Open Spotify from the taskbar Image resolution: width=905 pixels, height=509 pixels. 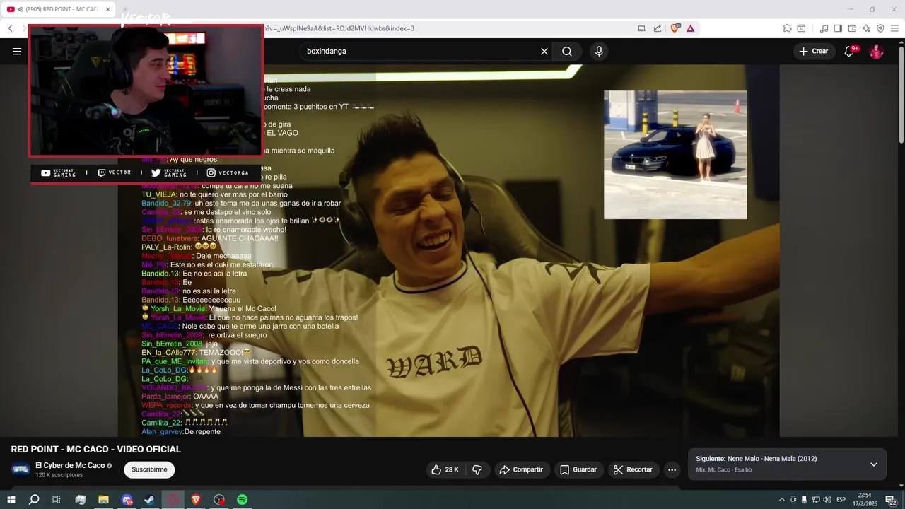(242, 500)
